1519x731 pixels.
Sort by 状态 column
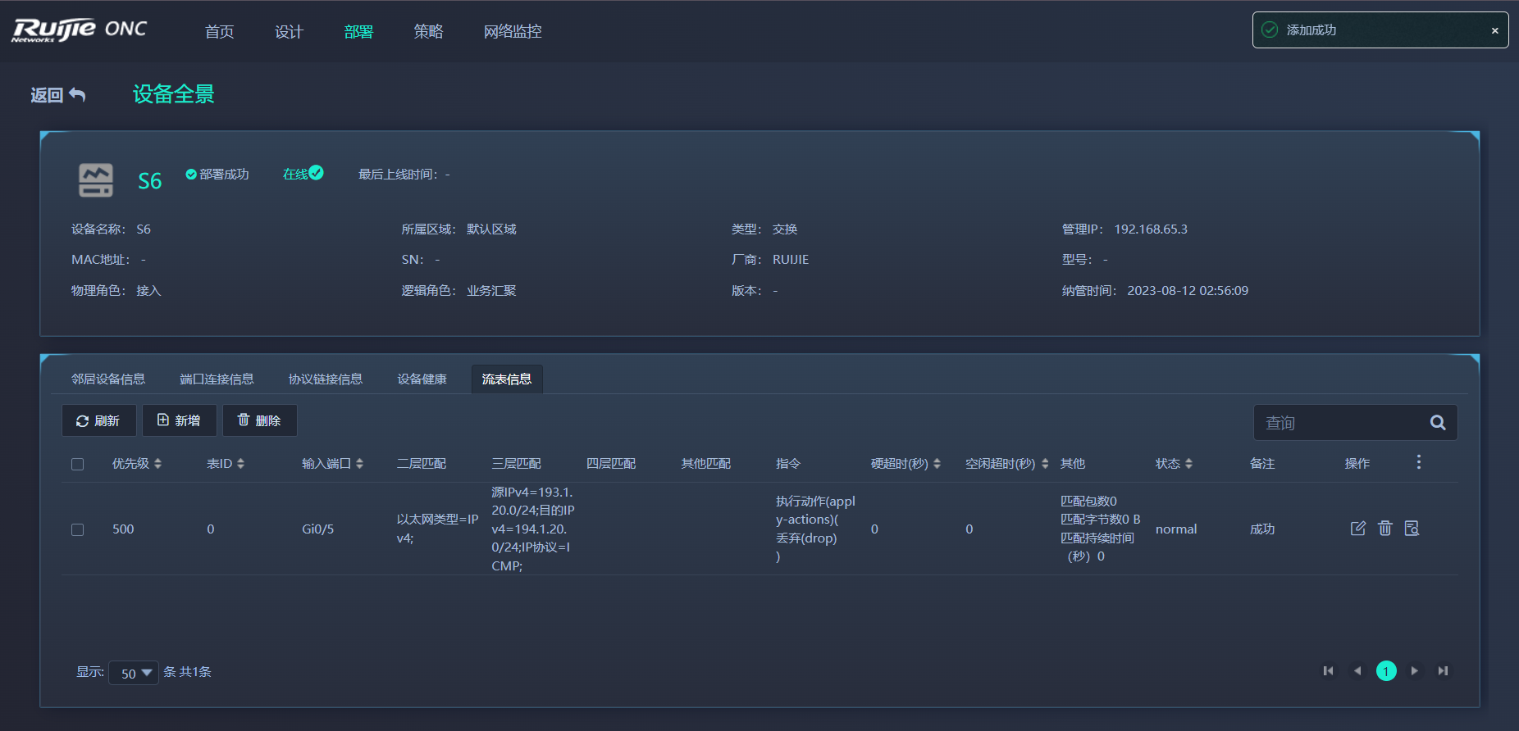click(x=1188, y=464)
